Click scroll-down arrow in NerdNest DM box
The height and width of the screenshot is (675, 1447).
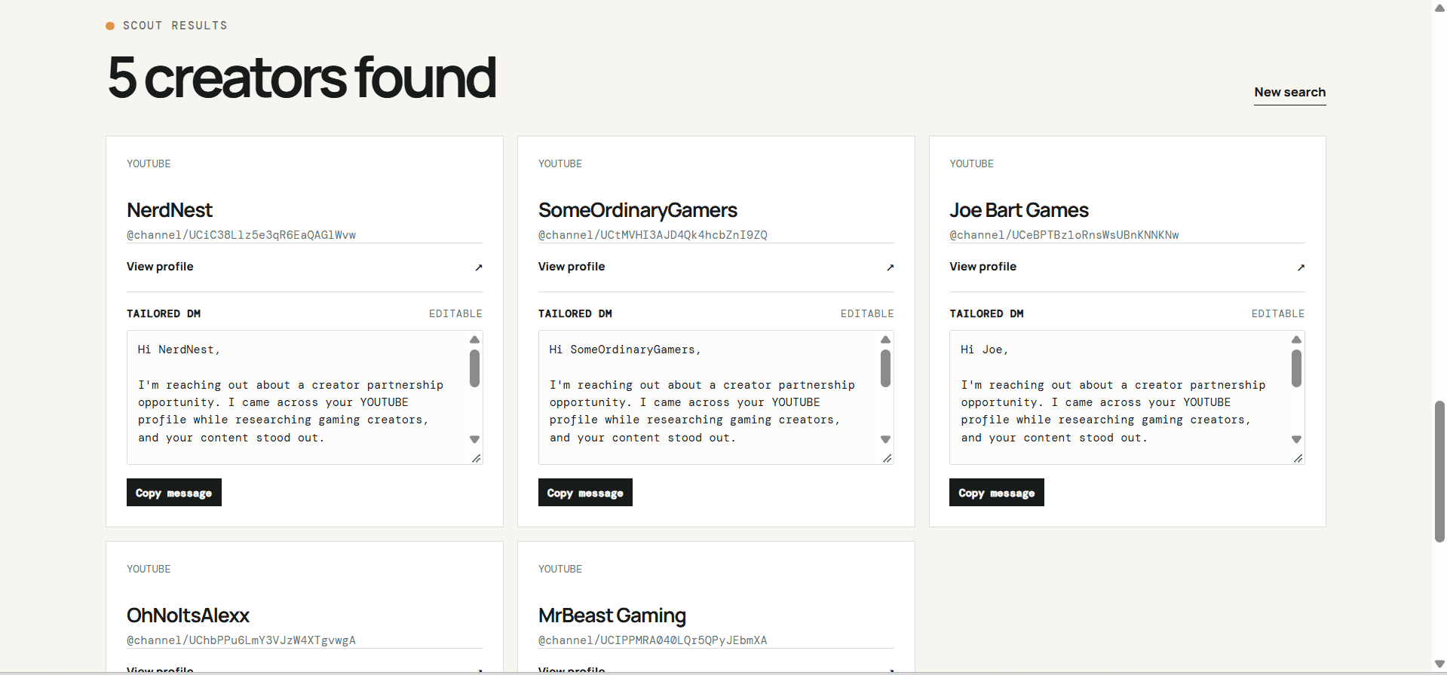474,439
